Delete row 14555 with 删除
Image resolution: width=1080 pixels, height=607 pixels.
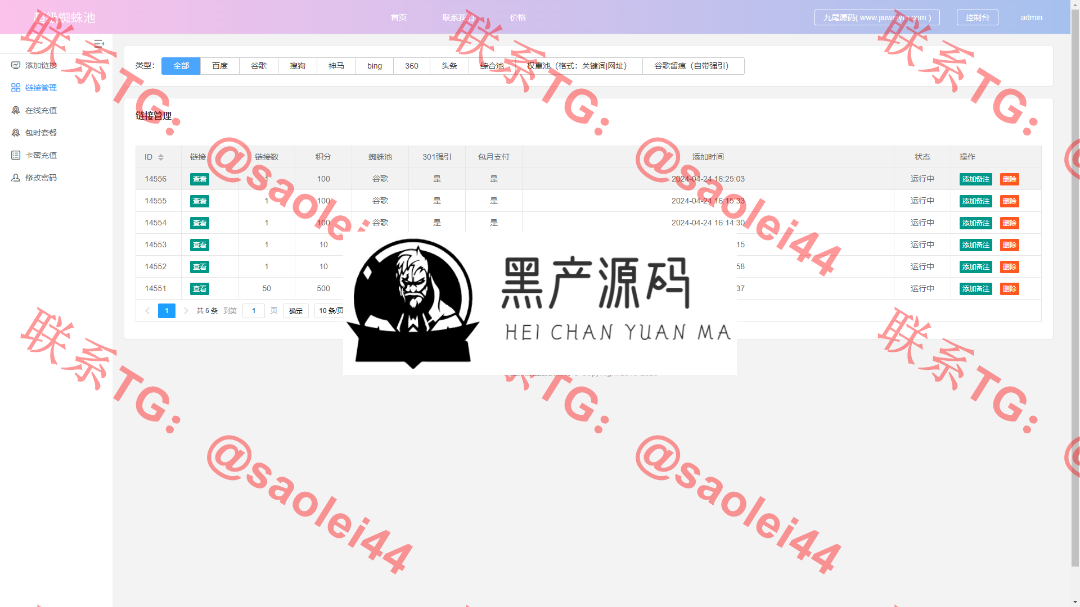pos(1010,201)
